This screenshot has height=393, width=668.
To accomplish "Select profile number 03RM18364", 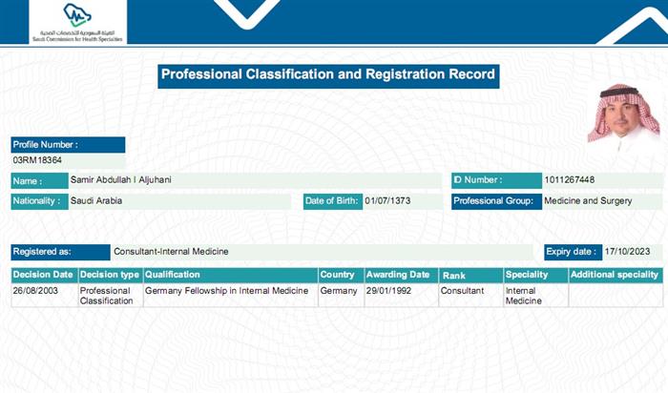I will click(x=37, y=160).
